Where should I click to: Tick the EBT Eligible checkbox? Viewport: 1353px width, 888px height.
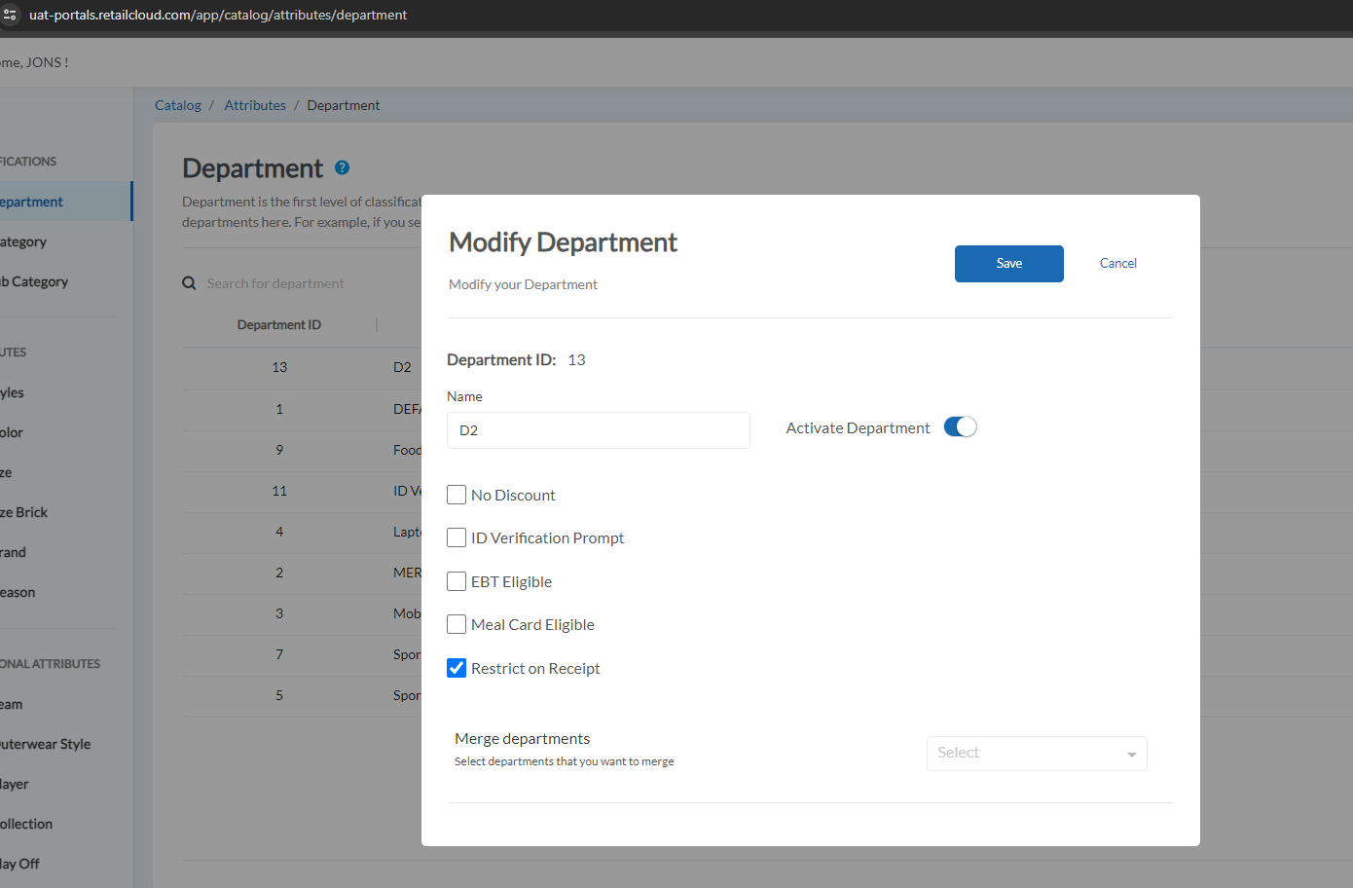[457, 581]
